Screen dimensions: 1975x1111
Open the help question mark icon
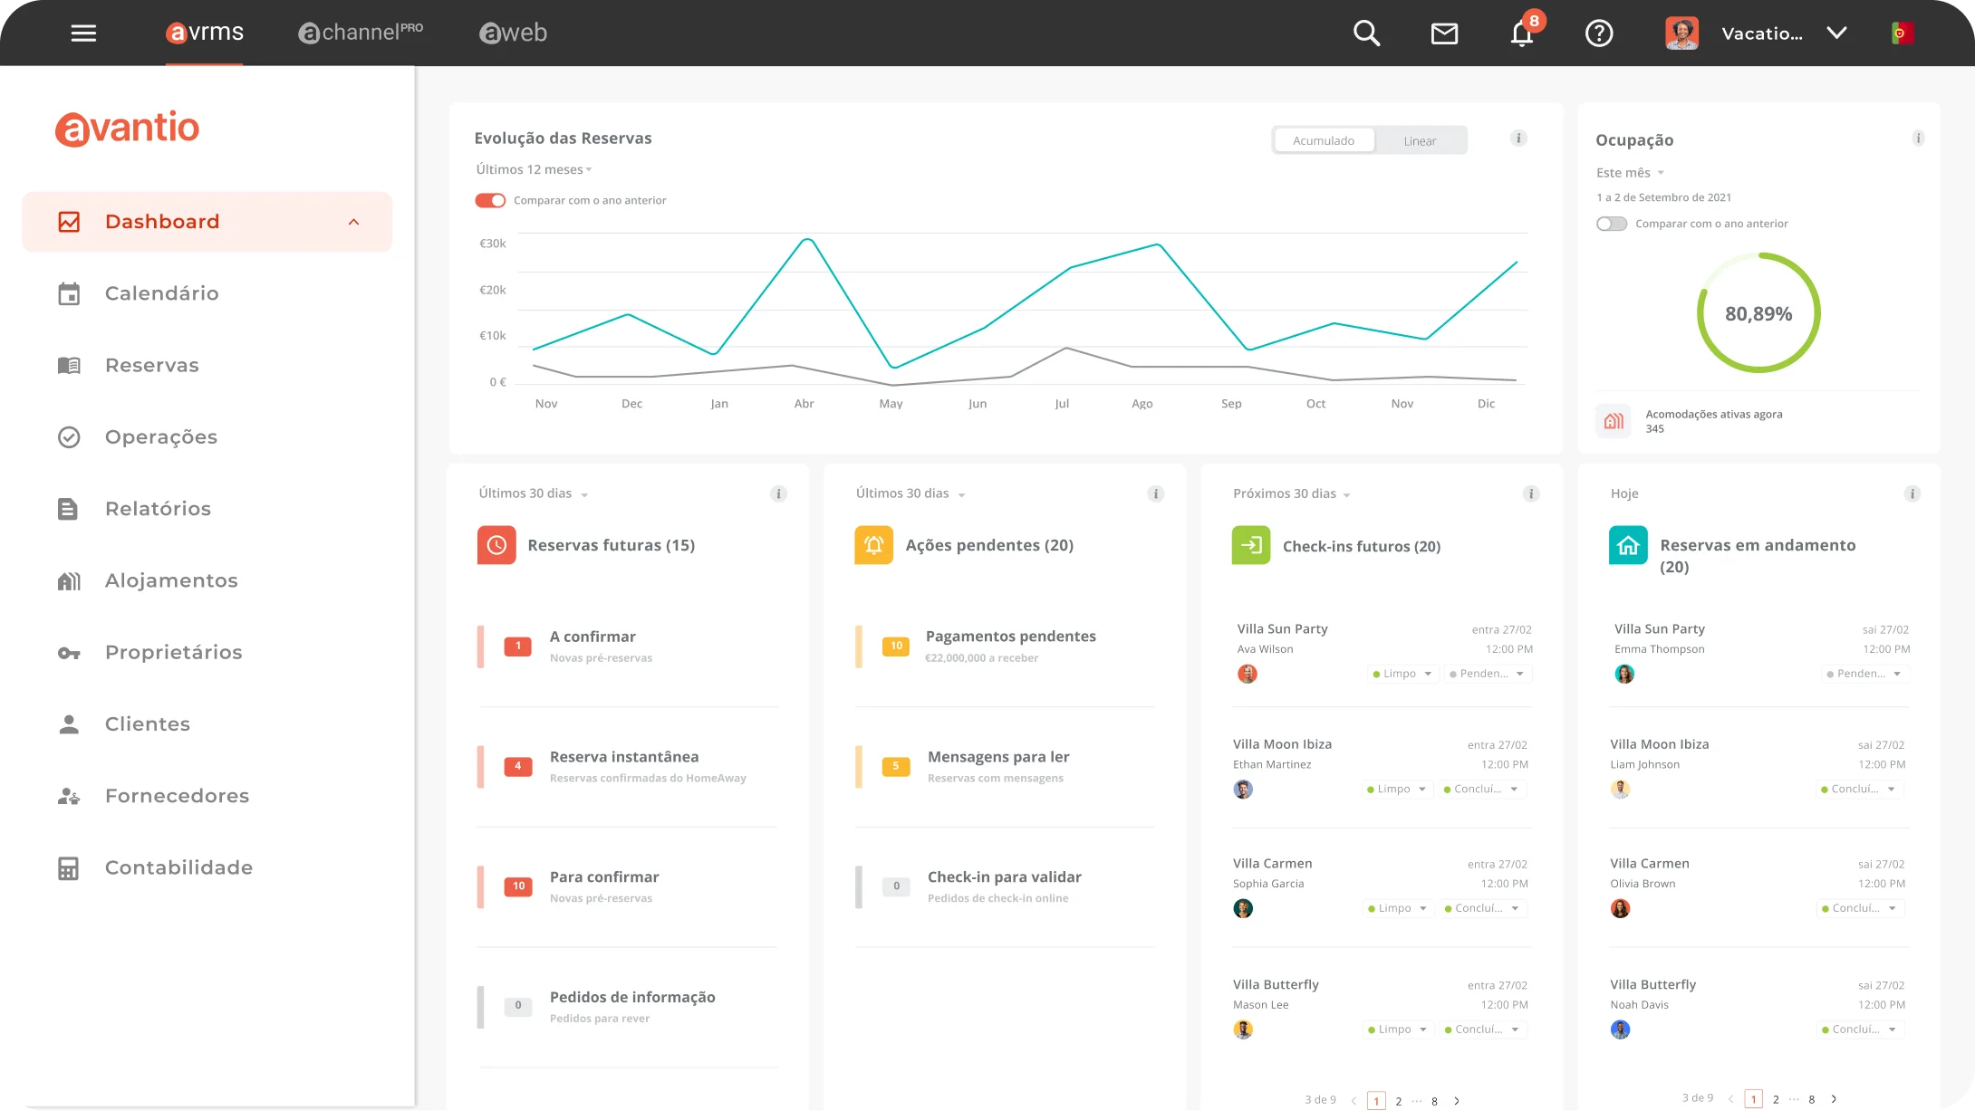pyautogui.click(x=1599, y=34)
